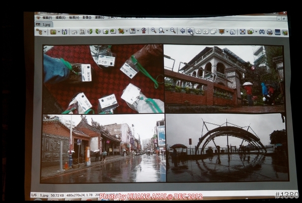The image size is (302, 203).
Task: Click the Print icon in toolbar
Action: [270, 32]
